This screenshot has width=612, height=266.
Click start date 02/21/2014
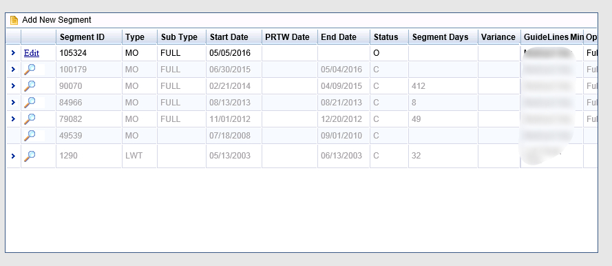[x=230, y=86]
